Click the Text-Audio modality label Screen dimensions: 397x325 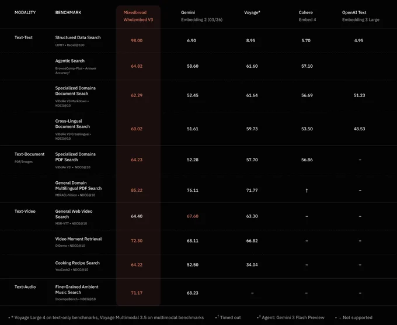coord(25,287)
